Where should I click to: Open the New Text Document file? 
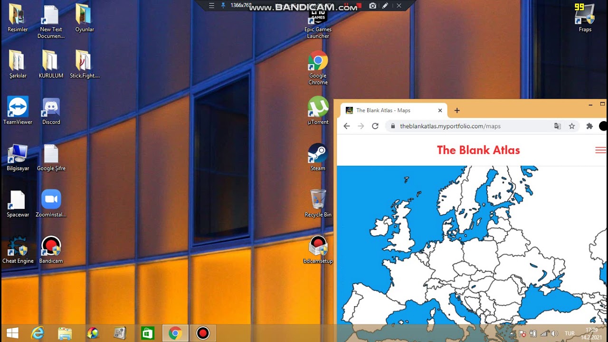tap(51, 21)
